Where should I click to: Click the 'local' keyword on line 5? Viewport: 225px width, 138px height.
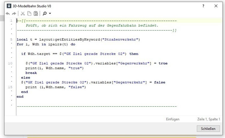pyautogui.click(x=22, y=39)
